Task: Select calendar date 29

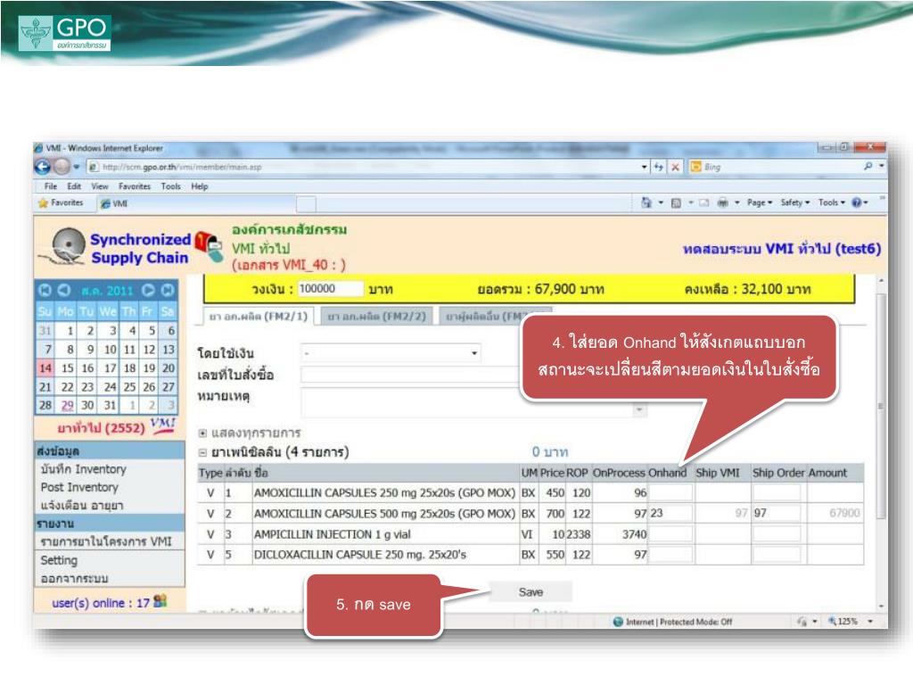Action: tap(68, 406)
